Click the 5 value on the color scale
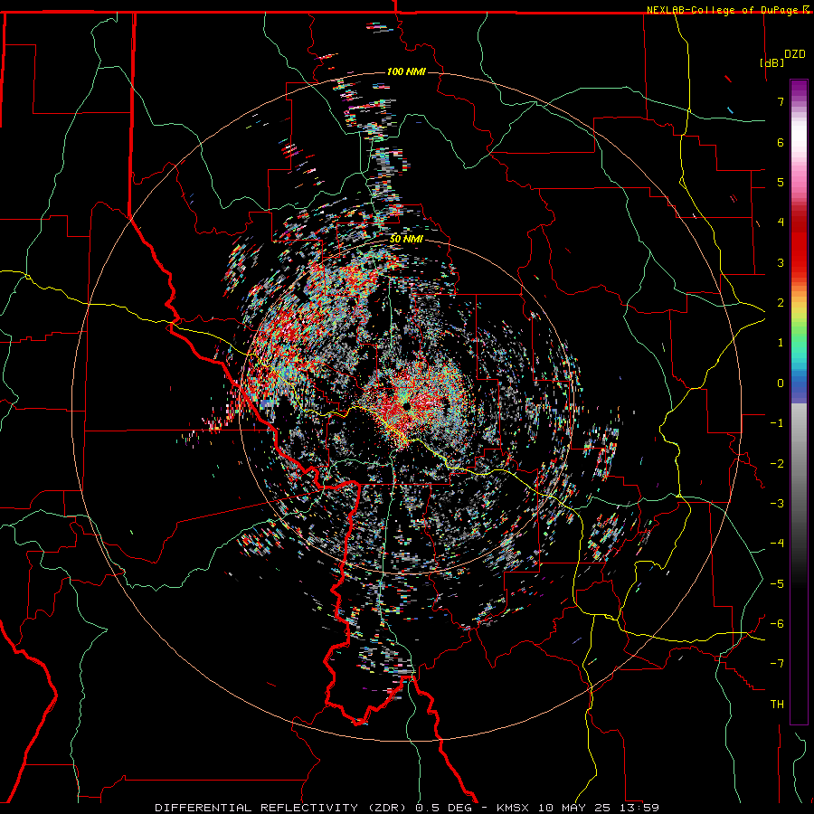Image resolution: width=814 pixels, height=814 pixels. coord(781,182)
